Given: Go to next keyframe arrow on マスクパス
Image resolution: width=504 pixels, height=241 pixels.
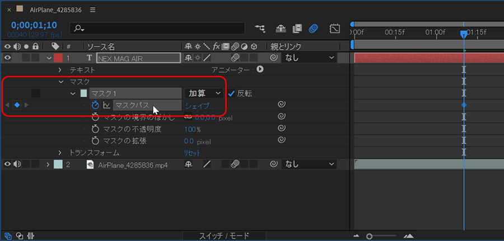Looking at the screenshot, I should [x=27, y=105].
